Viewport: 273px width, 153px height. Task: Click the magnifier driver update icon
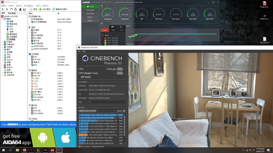pos(53,9)
